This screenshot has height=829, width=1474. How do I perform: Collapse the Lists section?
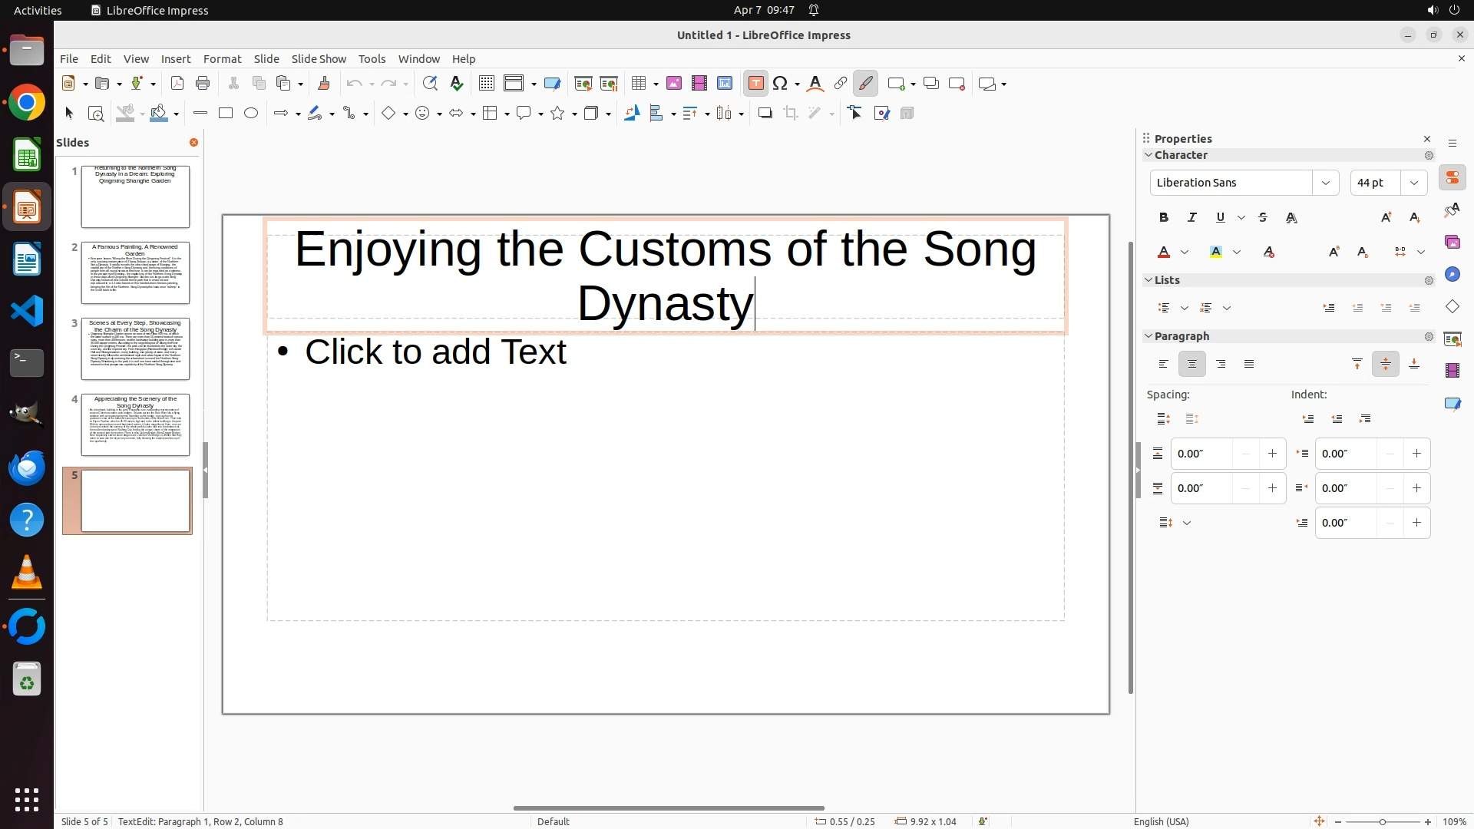[x=1149, y=280]
